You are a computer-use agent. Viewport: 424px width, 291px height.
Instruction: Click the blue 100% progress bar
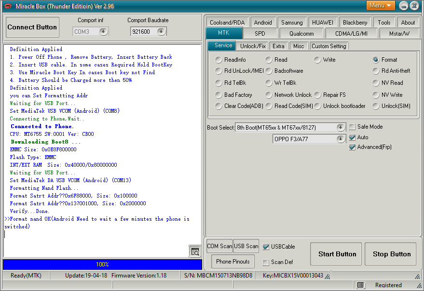click(x=102, y=264)
